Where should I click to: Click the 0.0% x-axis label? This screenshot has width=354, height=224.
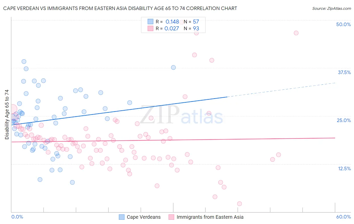(x=17, y=217)
